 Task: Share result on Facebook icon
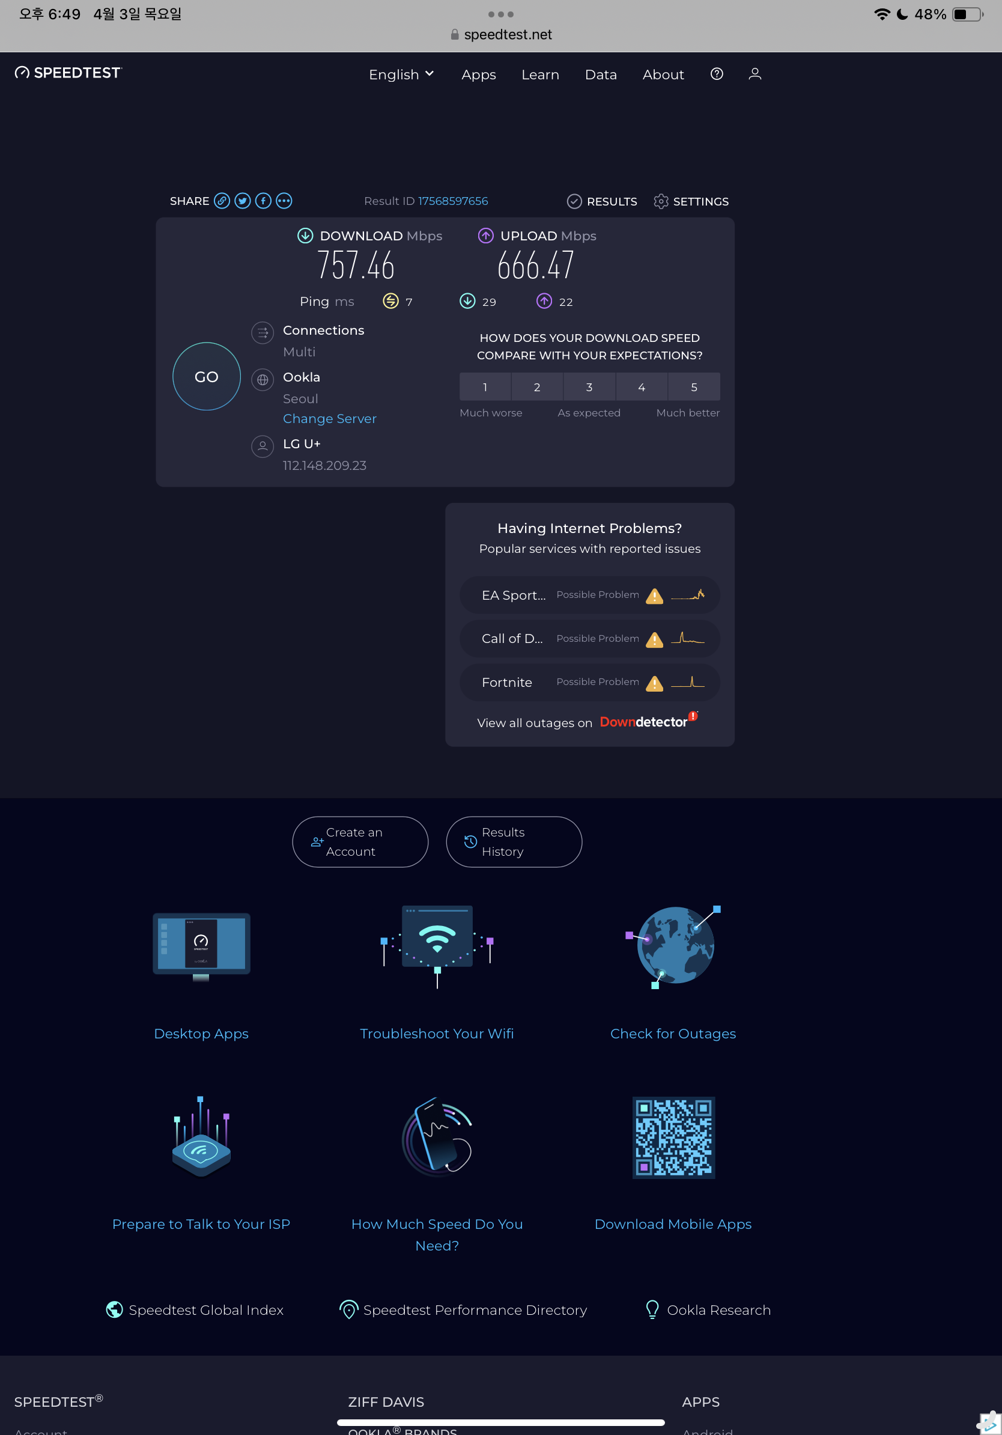click(x=263, y=201)
